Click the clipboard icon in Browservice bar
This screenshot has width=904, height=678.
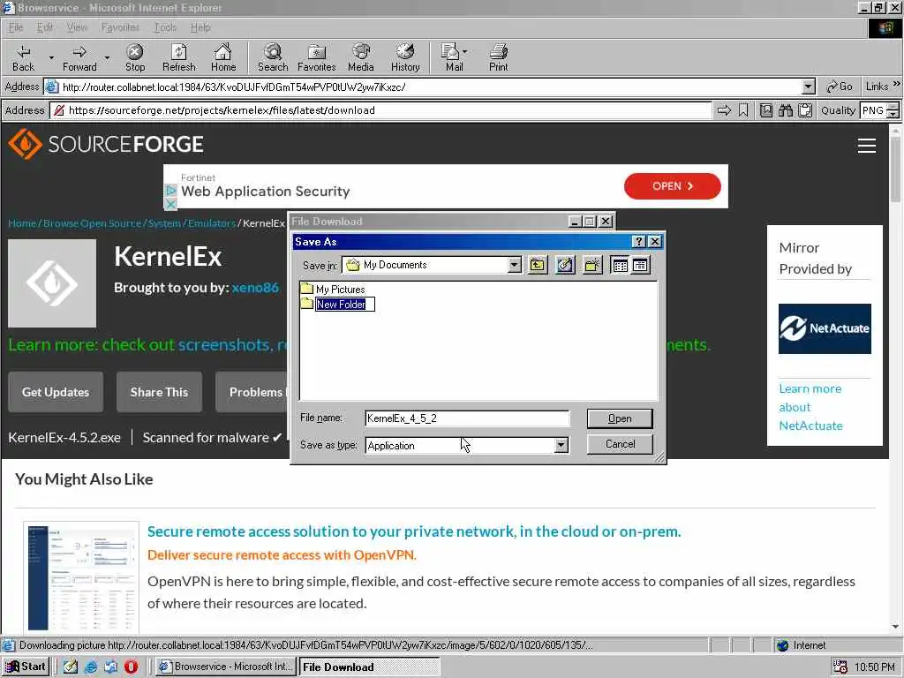coord(805,110)
